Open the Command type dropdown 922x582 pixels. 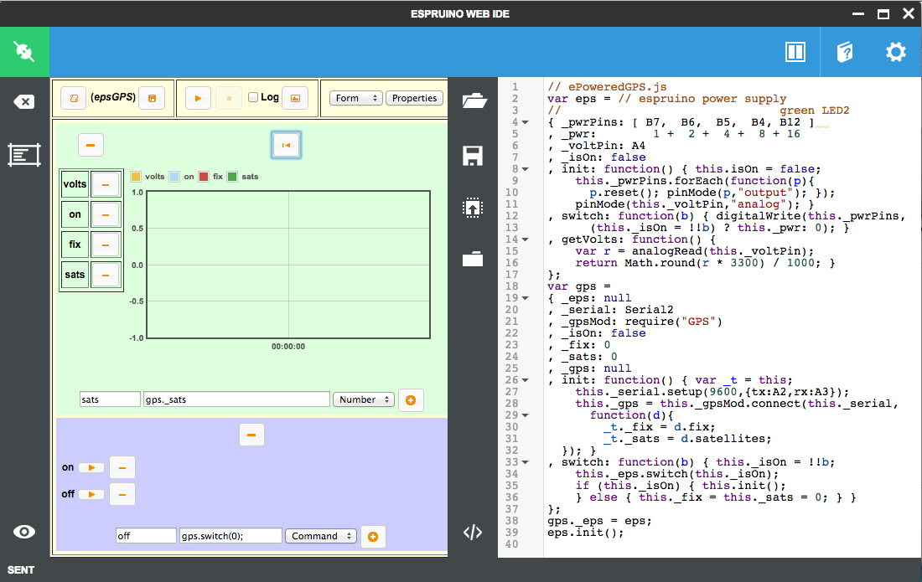320,536
